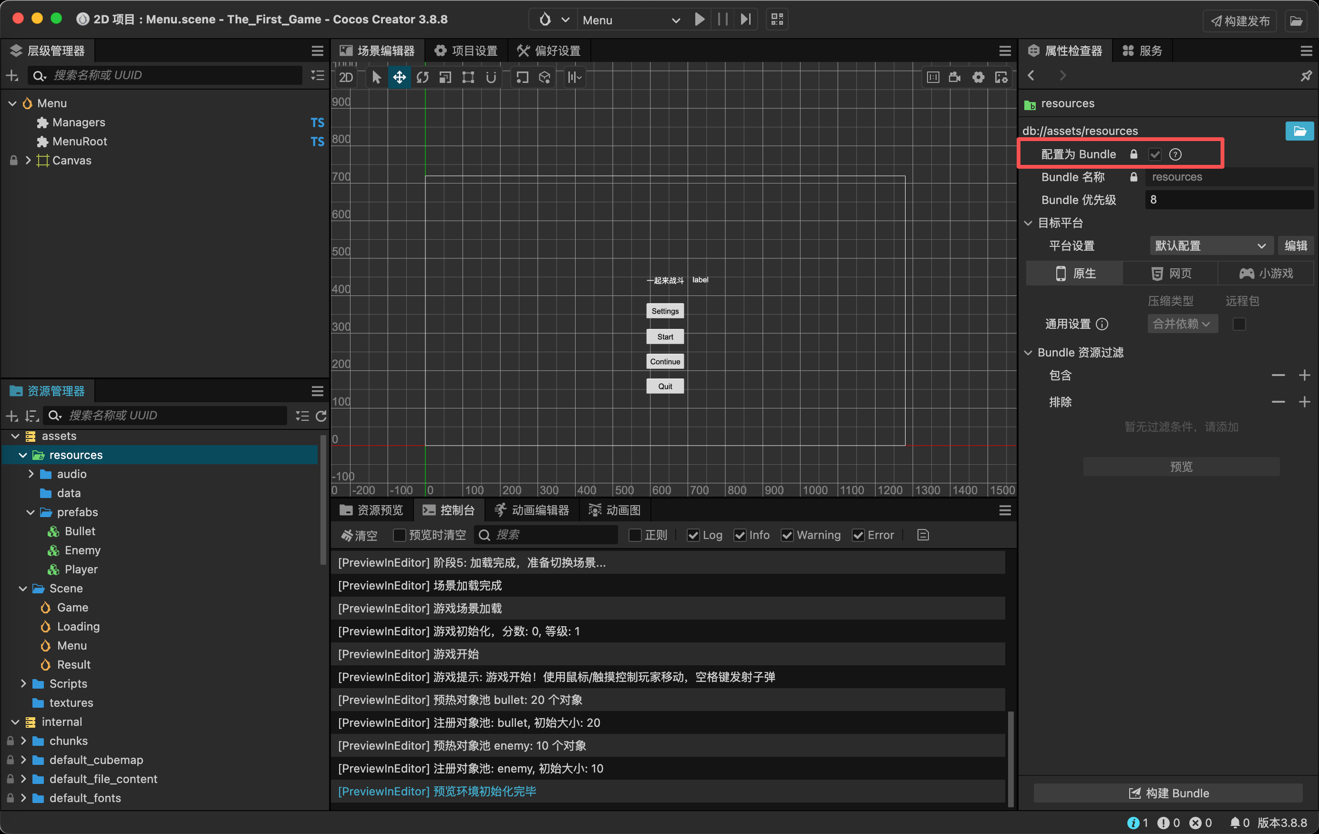Click the add node plus icon in the hierarchy
This screenshot has width=1319, height=834.
[12, 76]
